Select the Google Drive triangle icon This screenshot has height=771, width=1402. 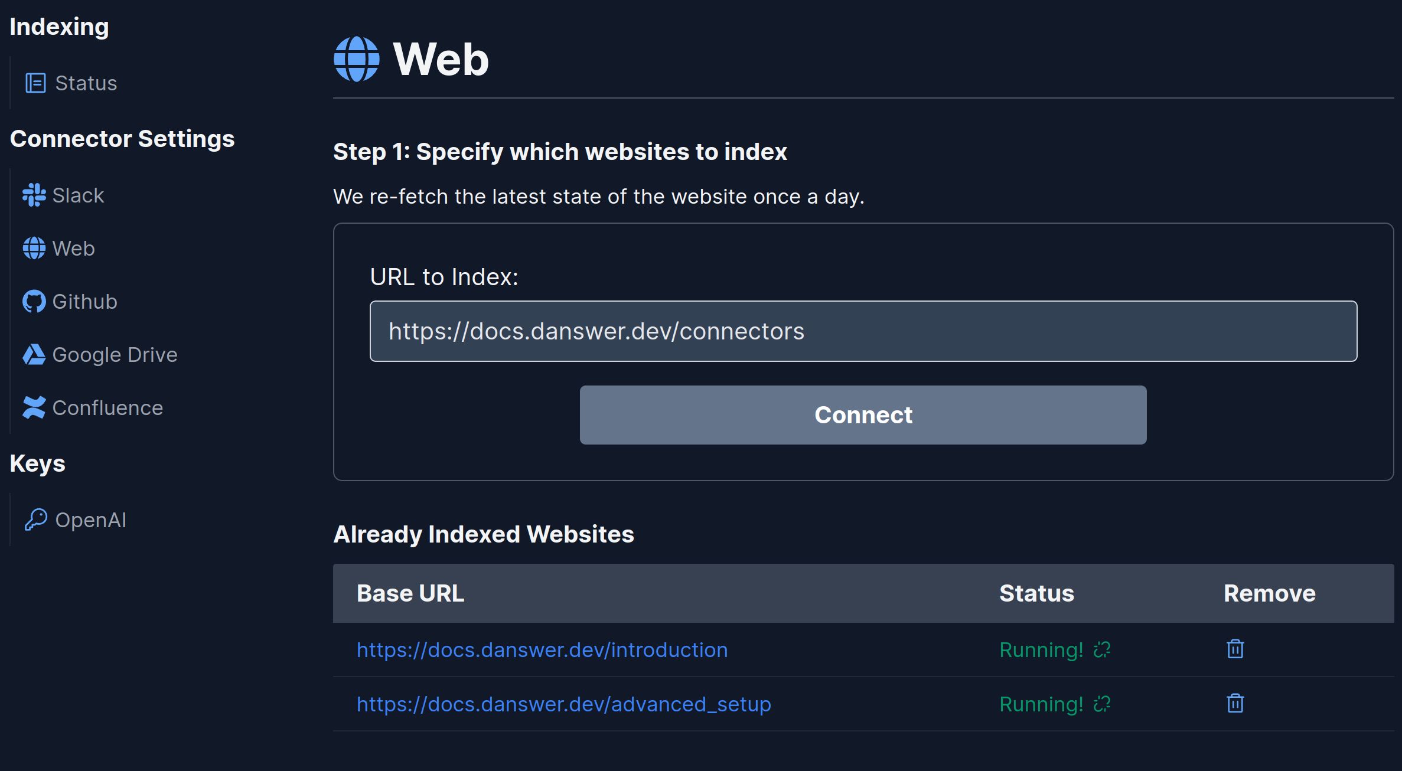(x=34, y=354)
